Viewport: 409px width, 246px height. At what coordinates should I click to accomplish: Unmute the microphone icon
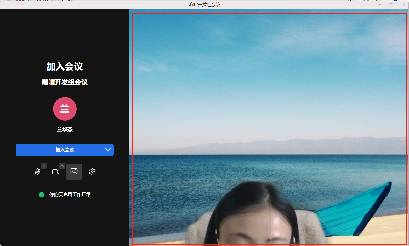pyautogui.click(x=37, y=172)
